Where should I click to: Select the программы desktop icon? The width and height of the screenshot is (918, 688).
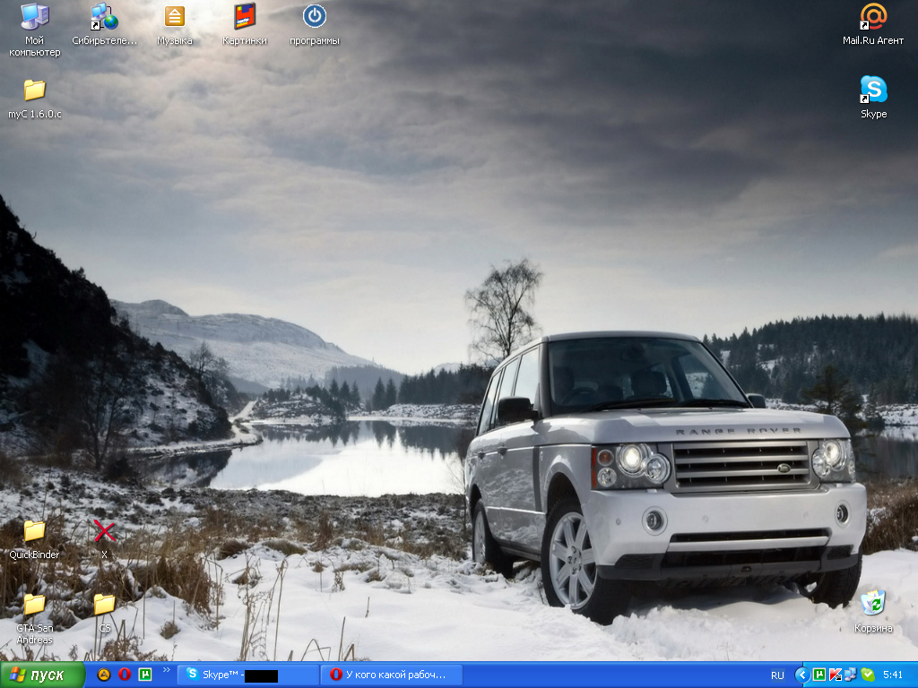tap(314, 18)
